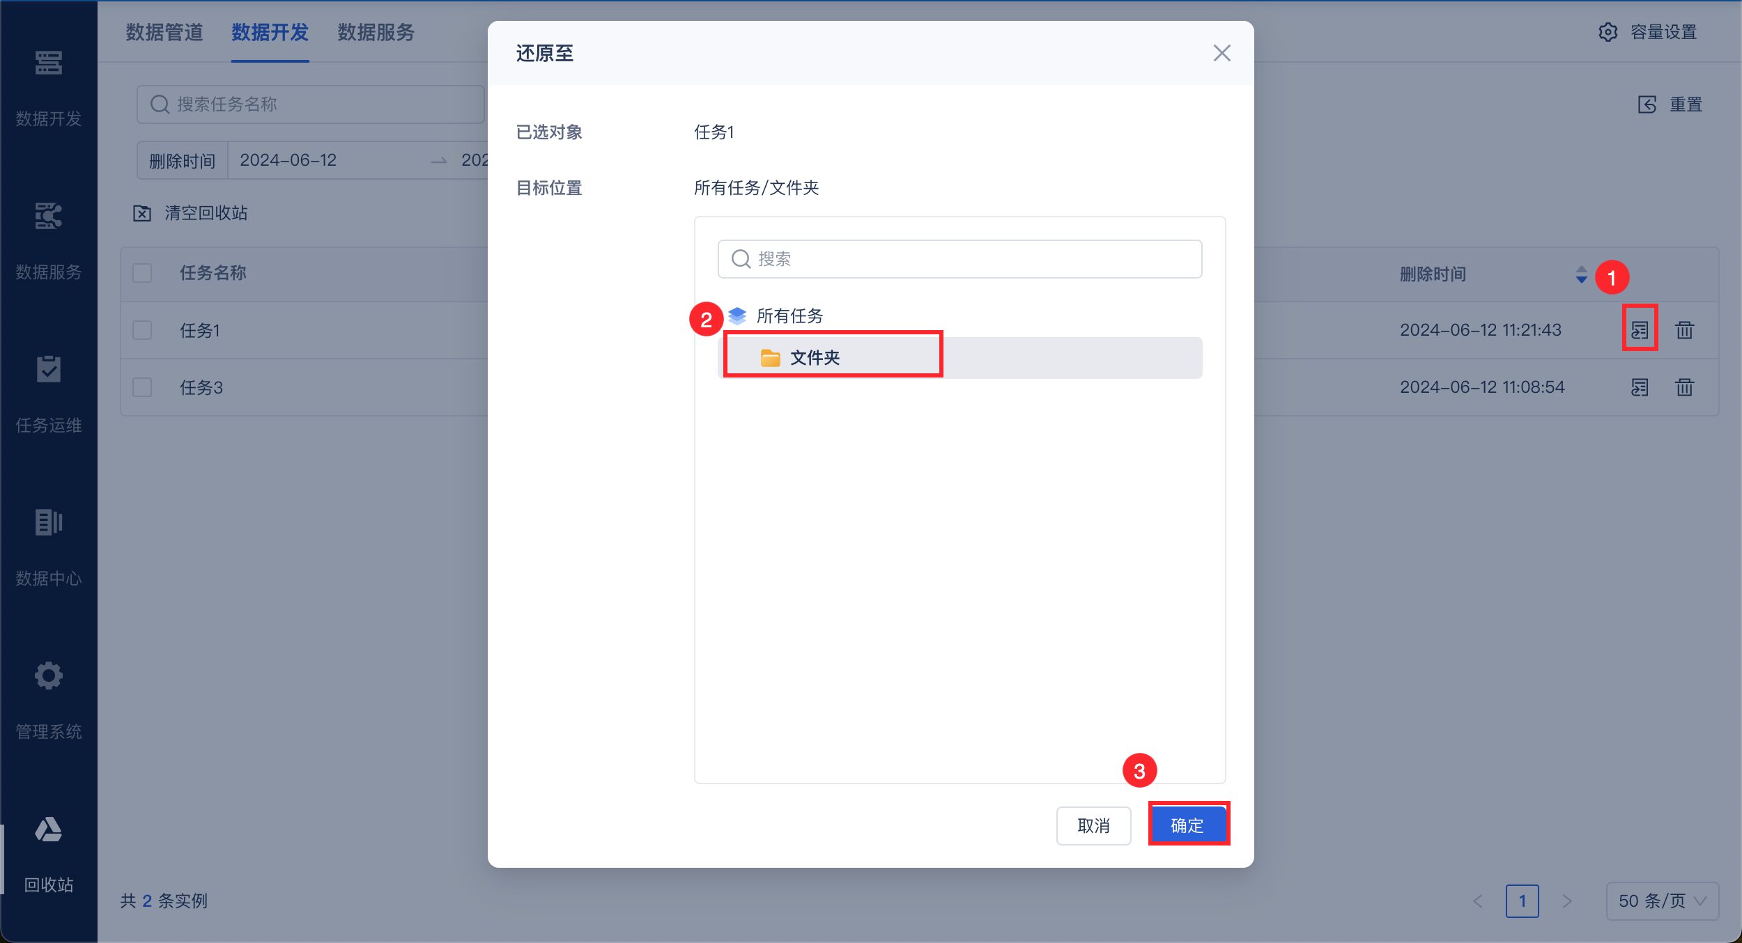Viewport: 1742px width, 943px height.
Task: Switch to 数据管道 tab
Action: 164,32
